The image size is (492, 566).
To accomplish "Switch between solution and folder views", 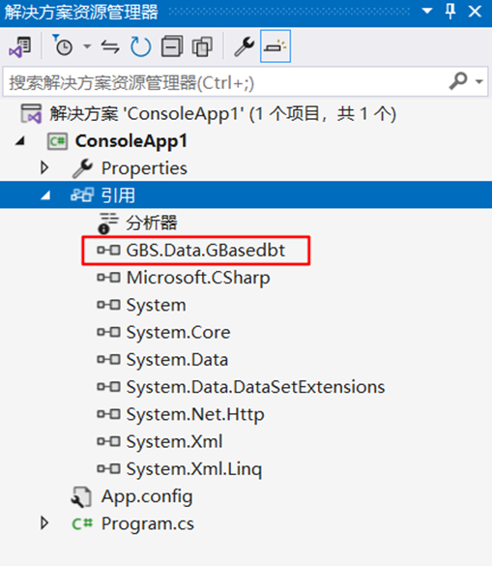I will pos(20,47).
